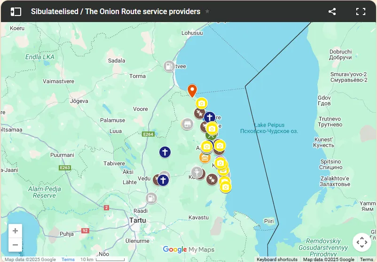Open Keyboard shortcuts
The height and width of the screenshot is (262, 377).
point(277,259)
